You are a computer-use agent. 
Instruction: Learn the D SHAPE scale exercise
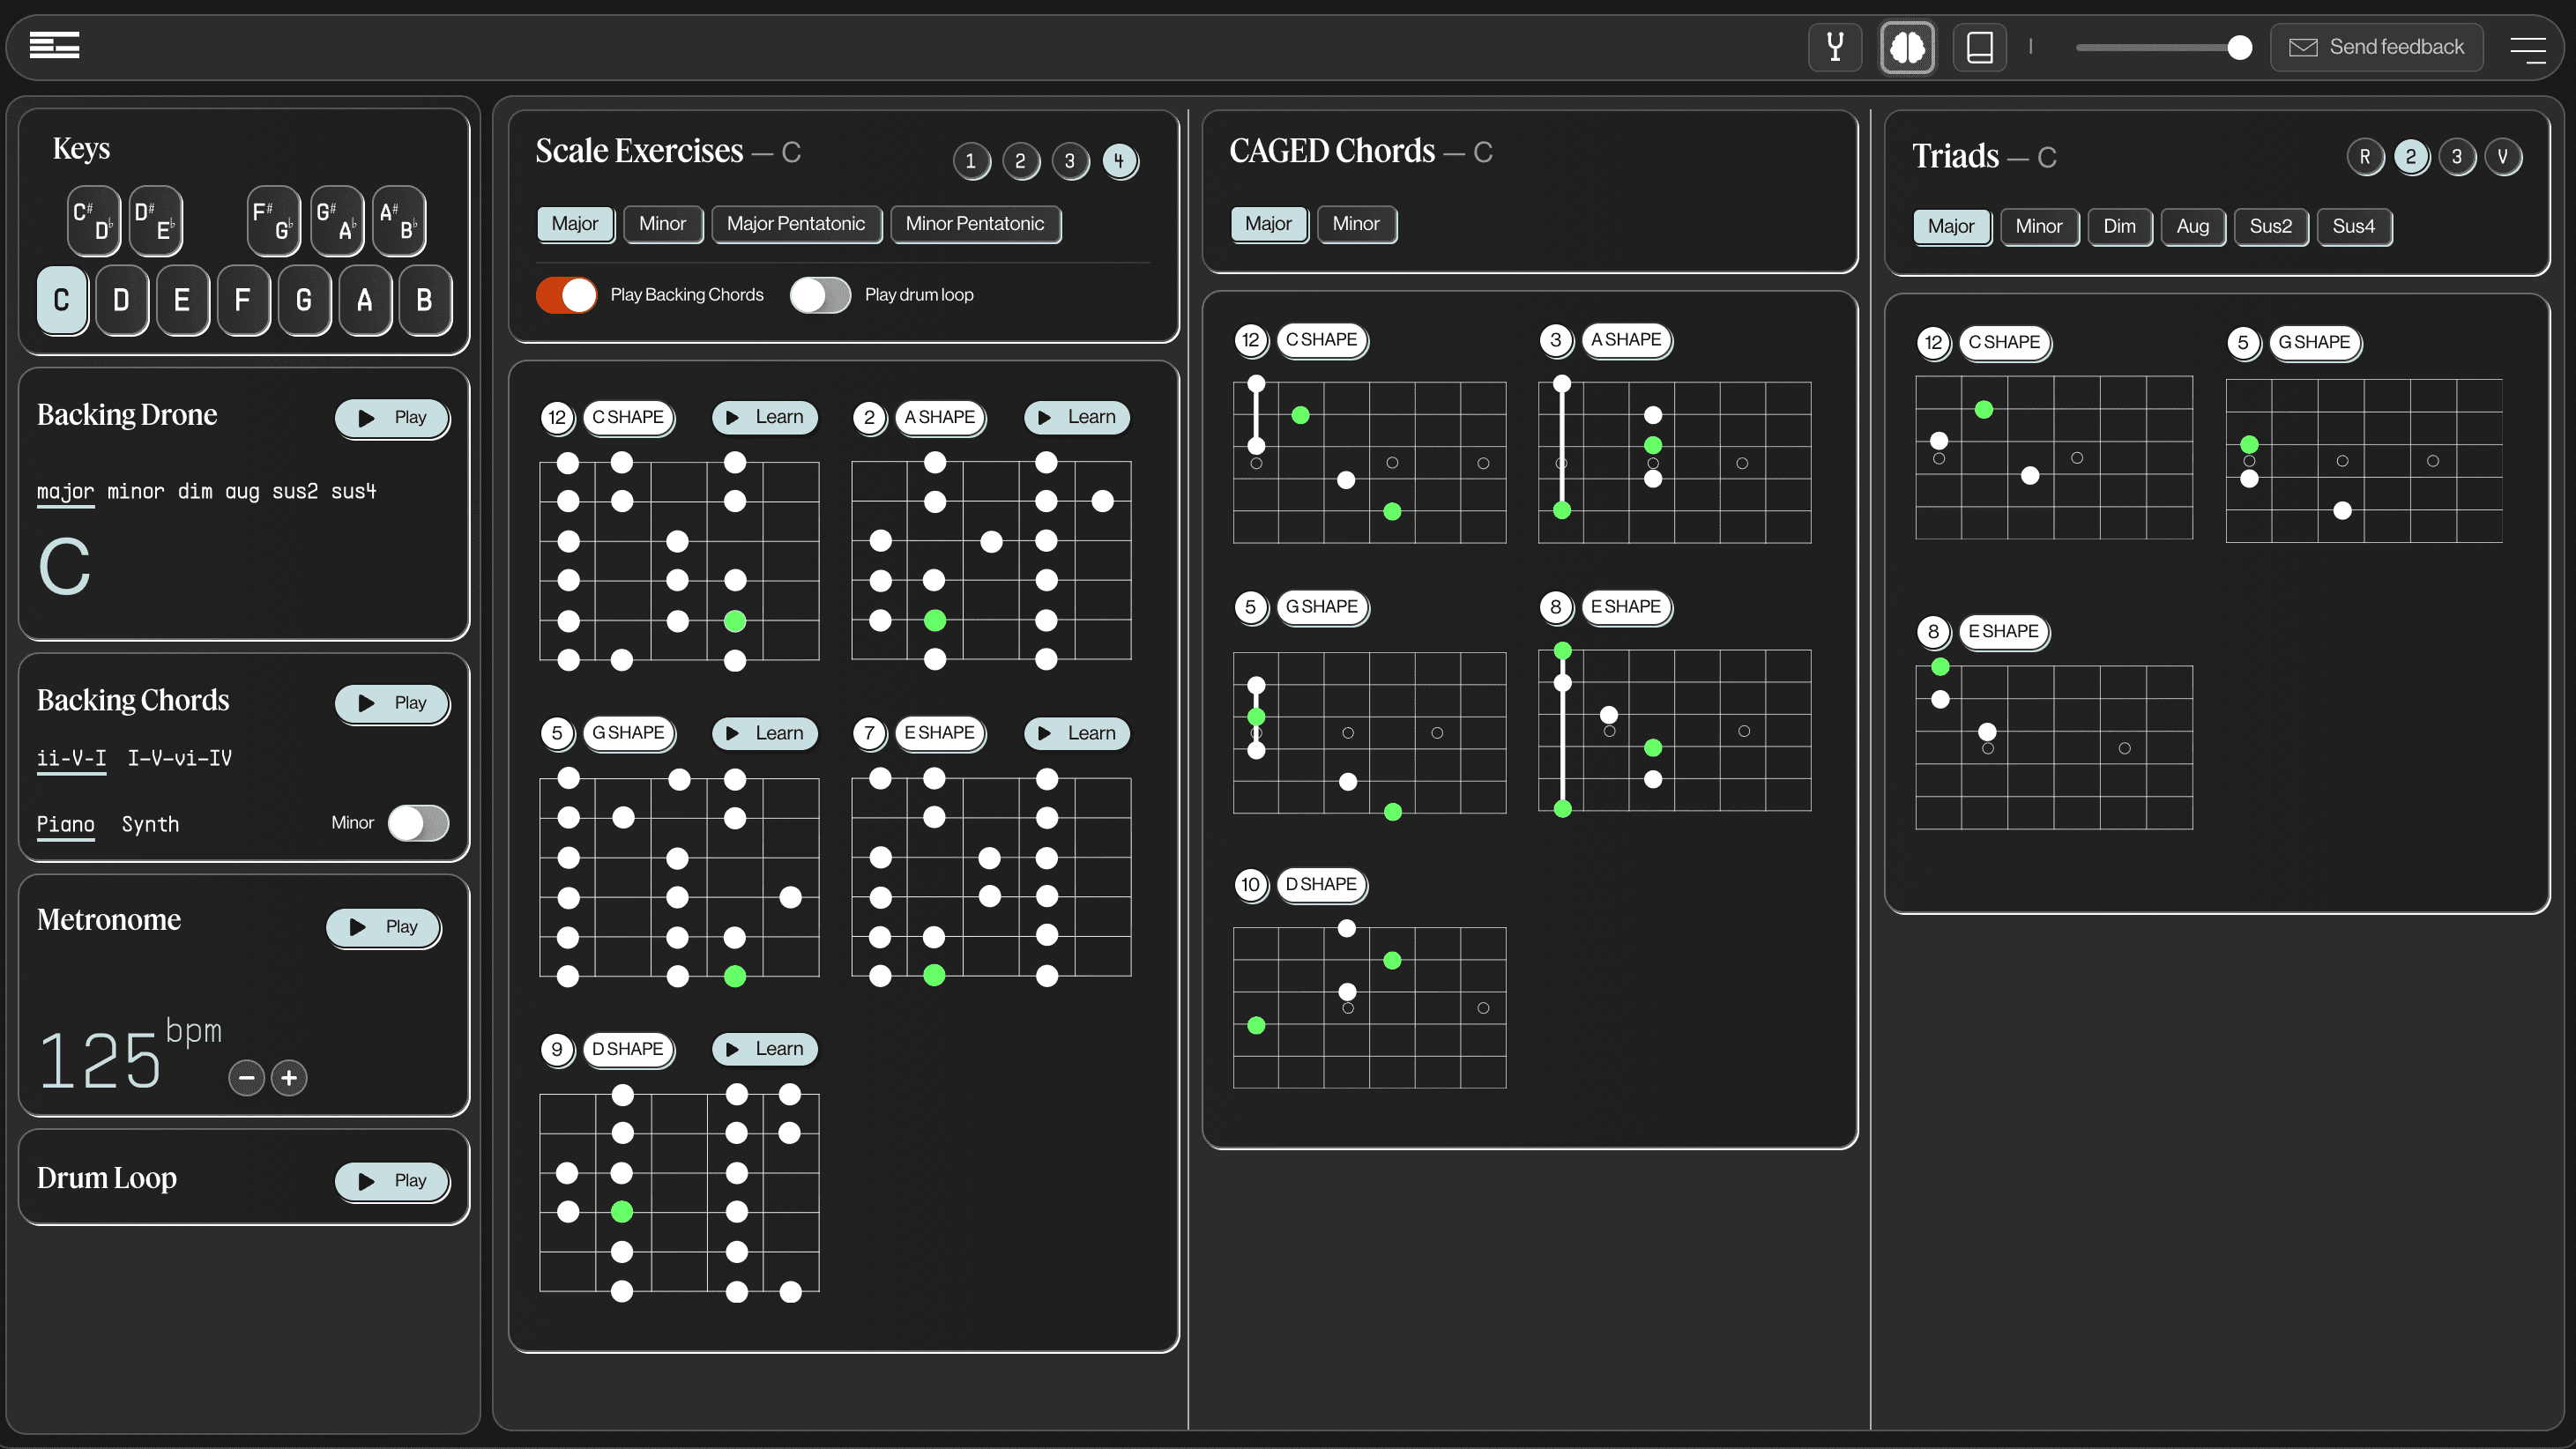[x=765, y=1049]
